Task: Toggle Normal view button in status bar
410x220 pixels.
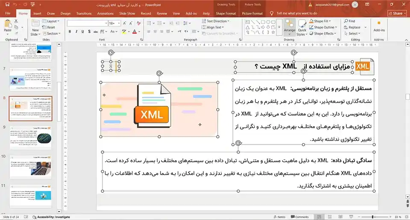Action: [x=319, y=217]
